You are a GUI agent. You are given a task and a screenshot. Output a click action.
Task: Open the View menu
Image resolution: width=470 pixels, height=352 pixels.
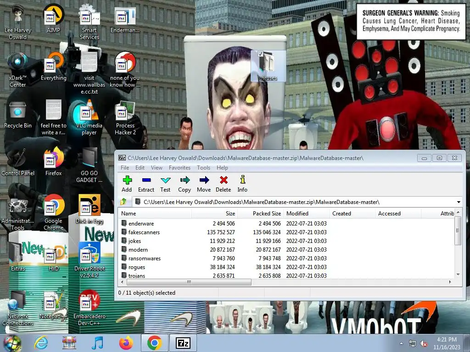[x=157, y=168]
